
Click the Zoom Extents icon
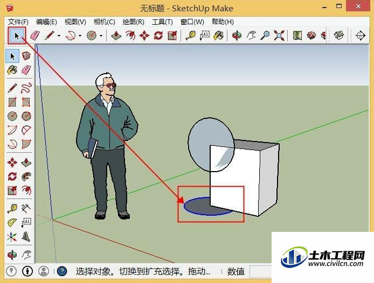coord(279,36)
